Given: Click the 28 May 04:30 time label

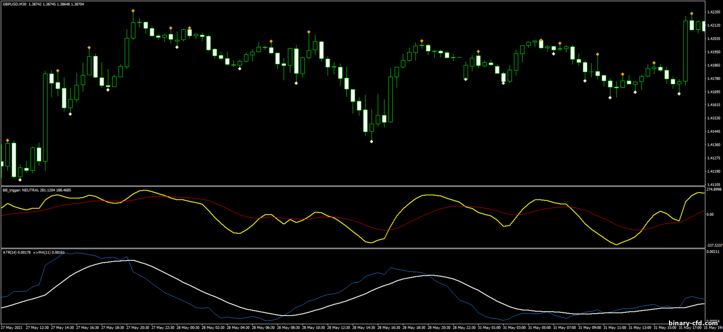Looking at the screenshot, I should click(x=238, y=328).
